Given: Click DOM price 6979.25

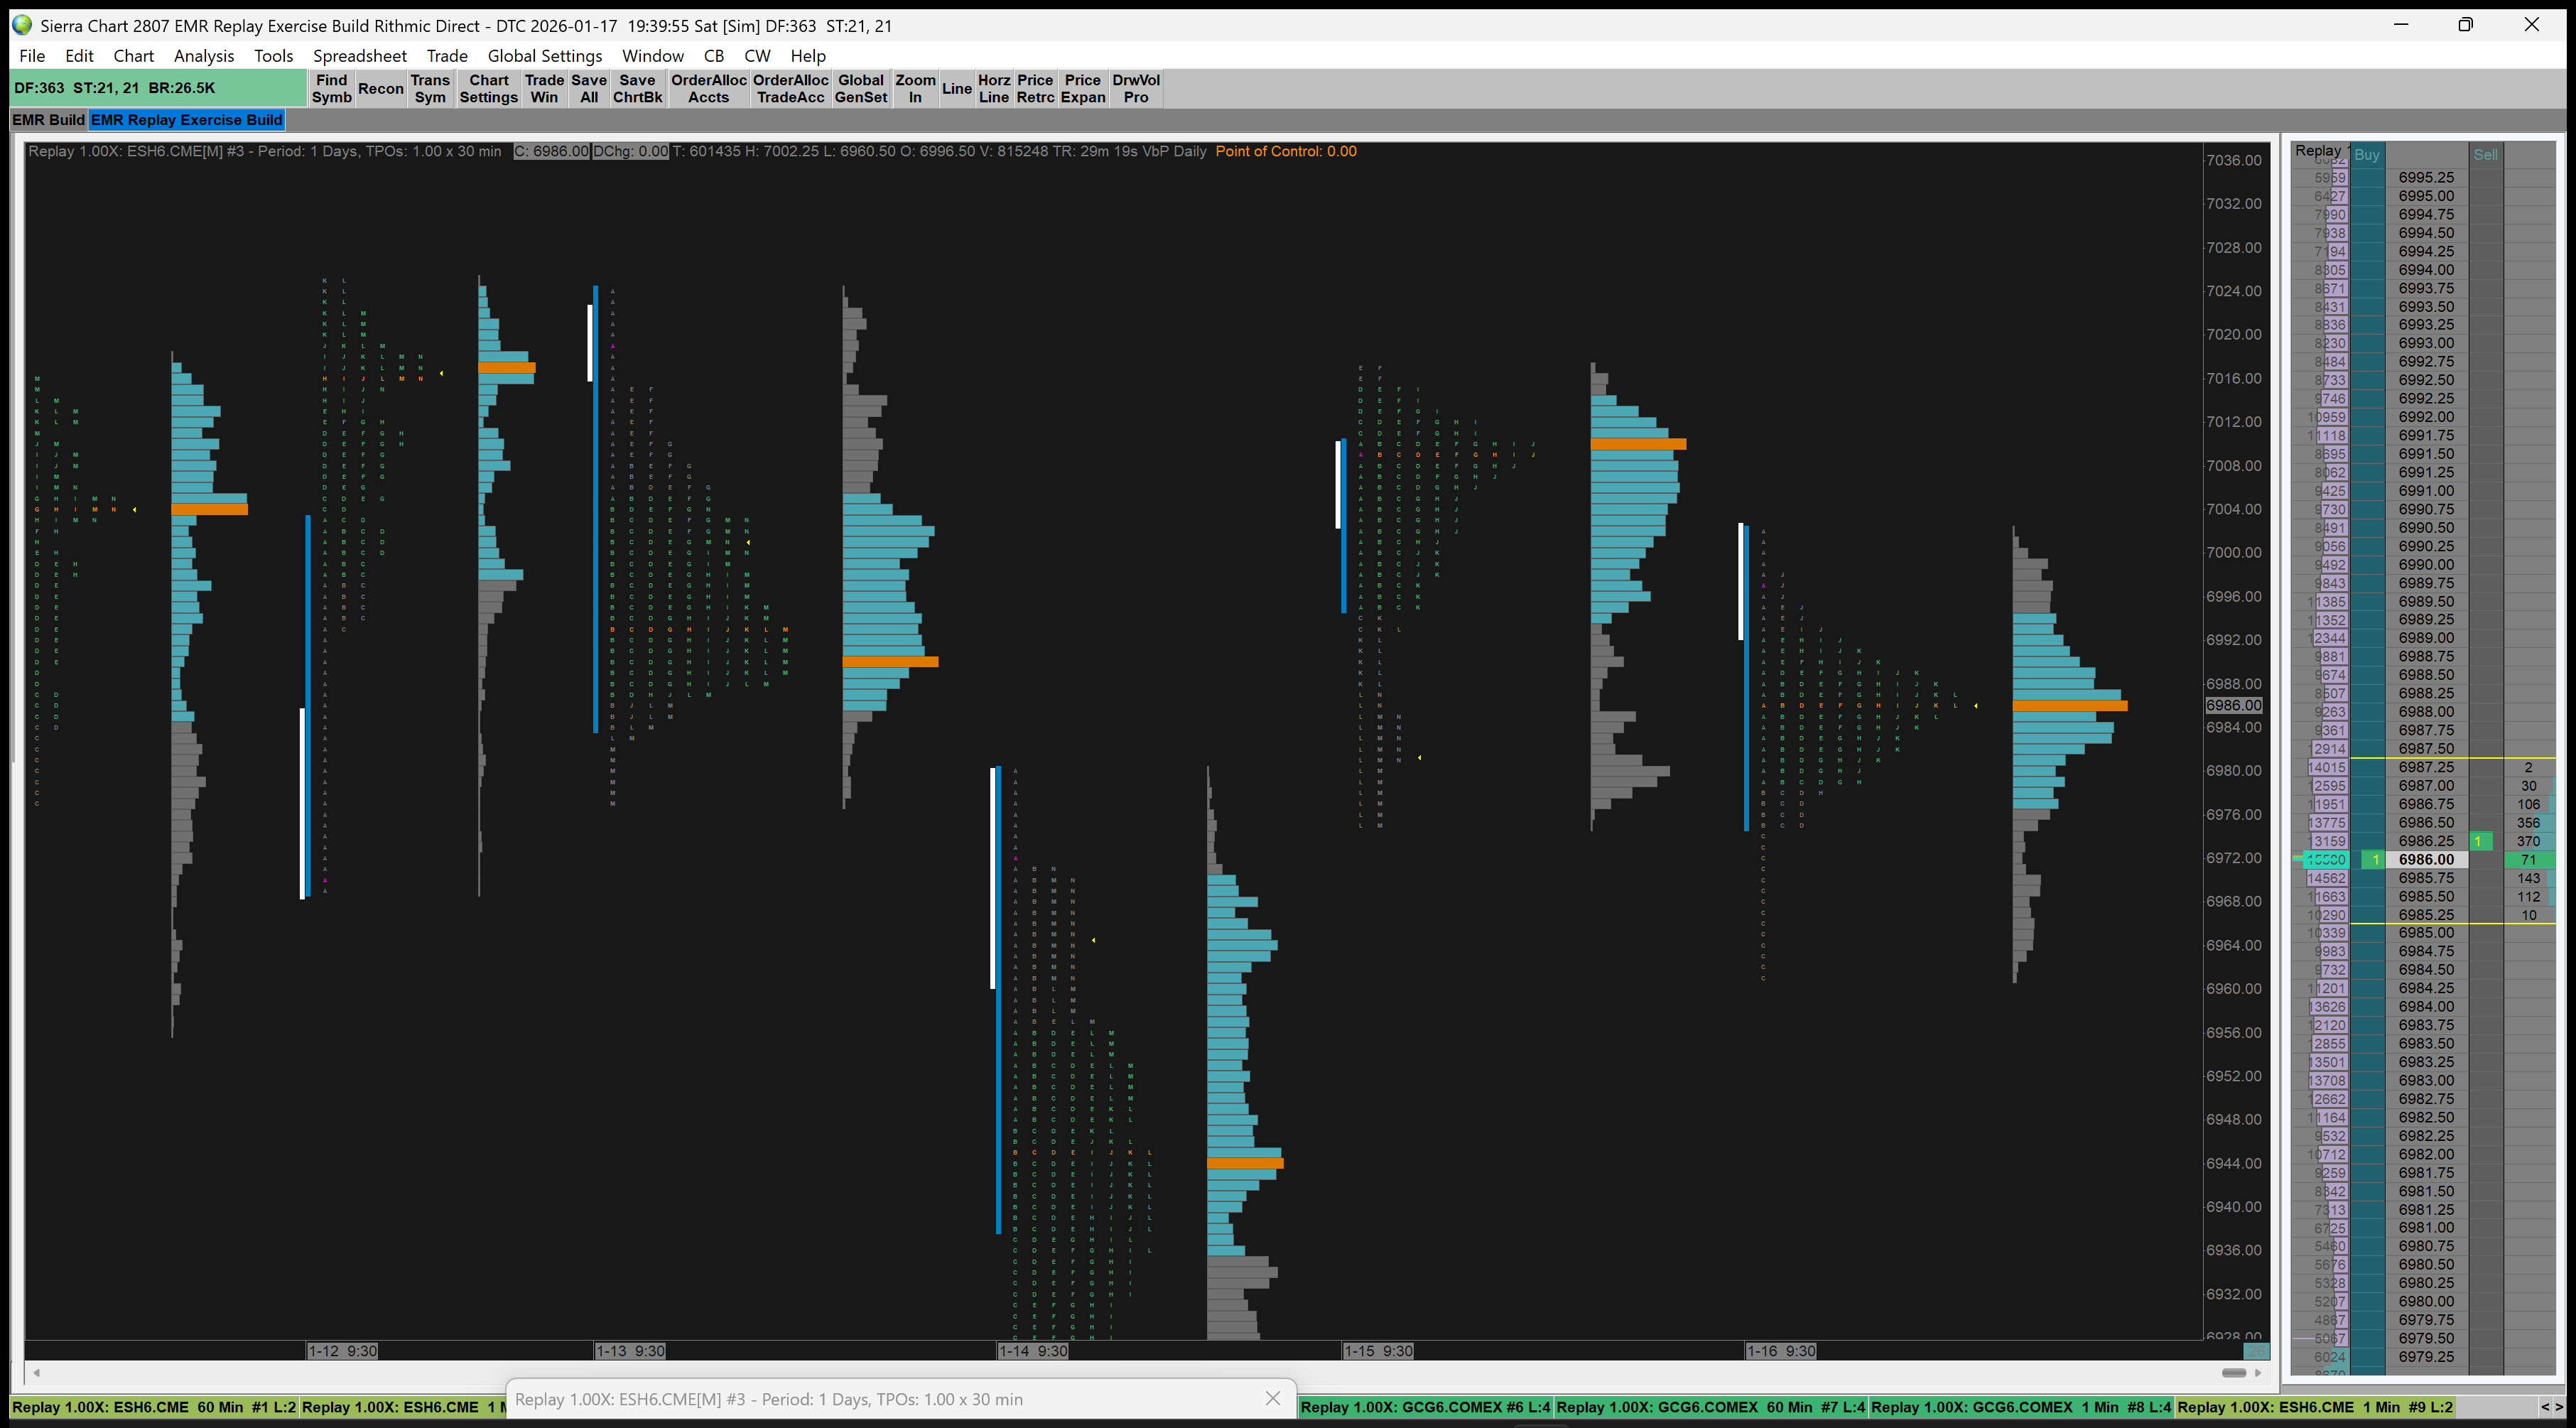Looking at the screenshot, I should [x=2426, y=1357].
